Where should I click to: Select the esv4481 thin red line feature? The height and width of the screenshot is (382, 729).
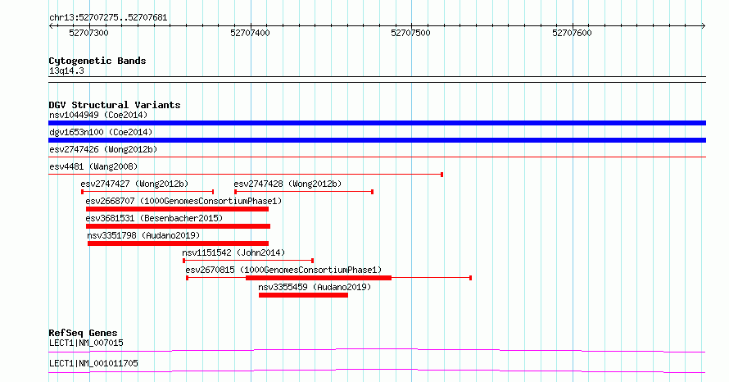[x=246, y=175]
